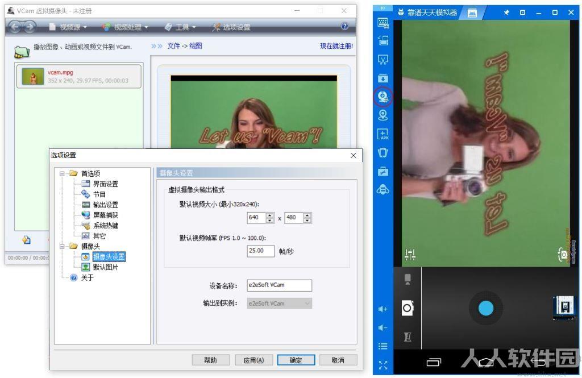
Task: Select 关于 in the options tree
Action: click(x=87, y=277)
